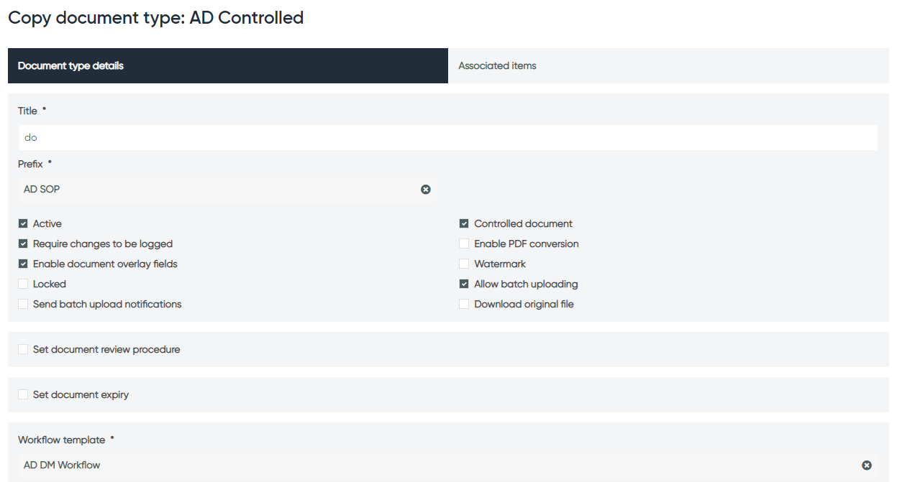Uncheck Controlled document option
Image resolution: width=897 pixels, height=482 pixels.
(464, 223)
